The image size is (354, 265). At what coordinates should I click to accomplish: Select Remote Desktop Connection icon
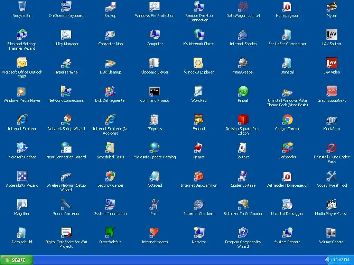[199, 6]
